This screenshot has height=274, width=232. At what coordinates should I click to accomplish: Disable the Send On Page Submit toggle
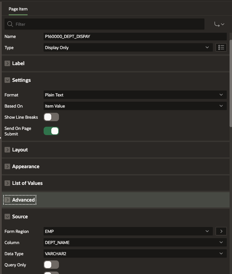tap(51, 131)
